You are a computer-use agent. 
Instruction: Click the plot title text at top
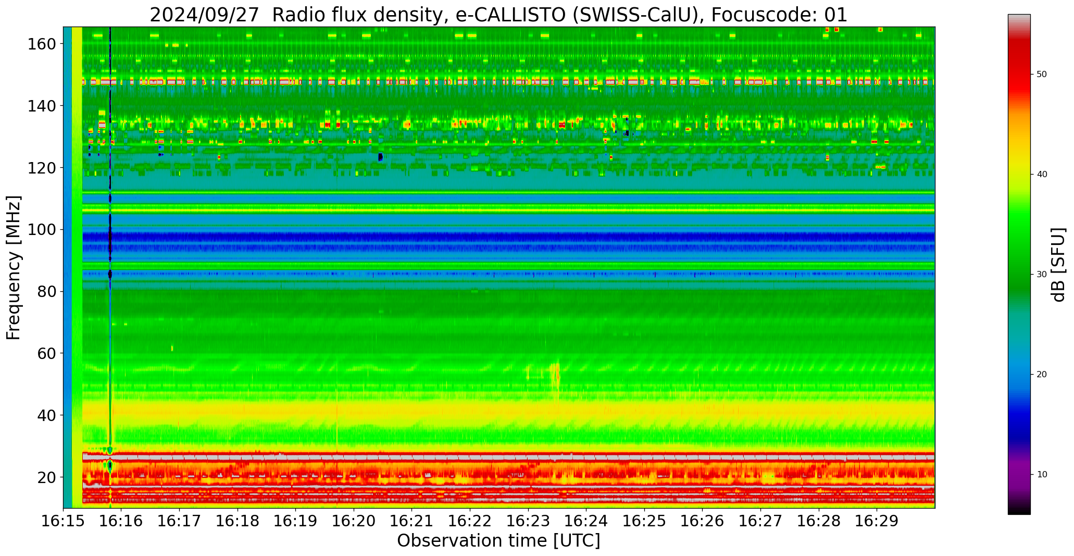pos(498,15)
